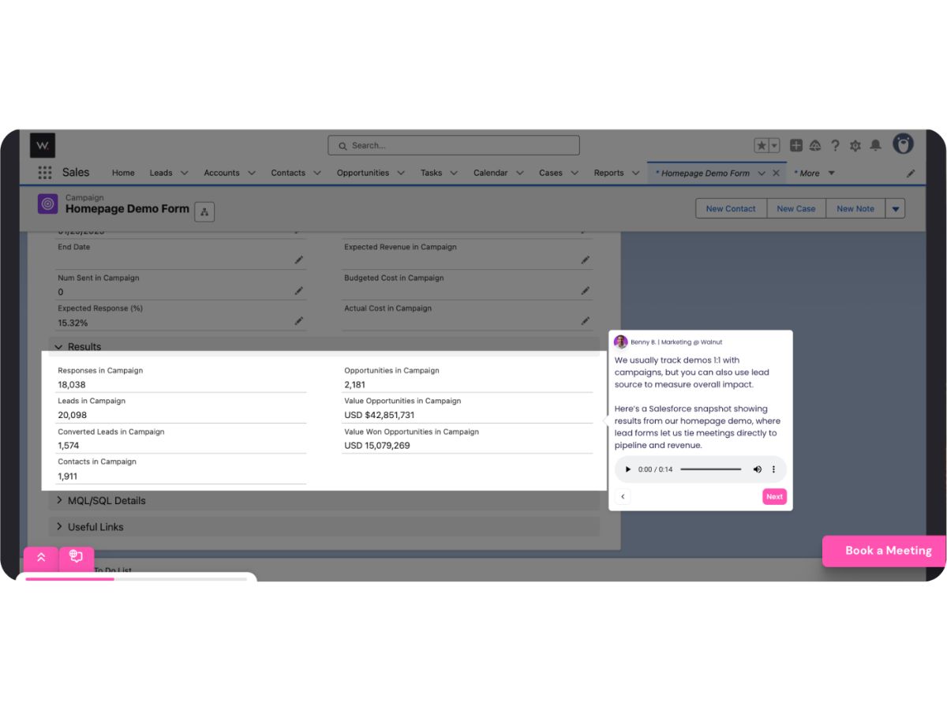The height and width of the screenshot is (710, 947).
Task: Edit the End Date field pencil
Action: tap(299, 260)
